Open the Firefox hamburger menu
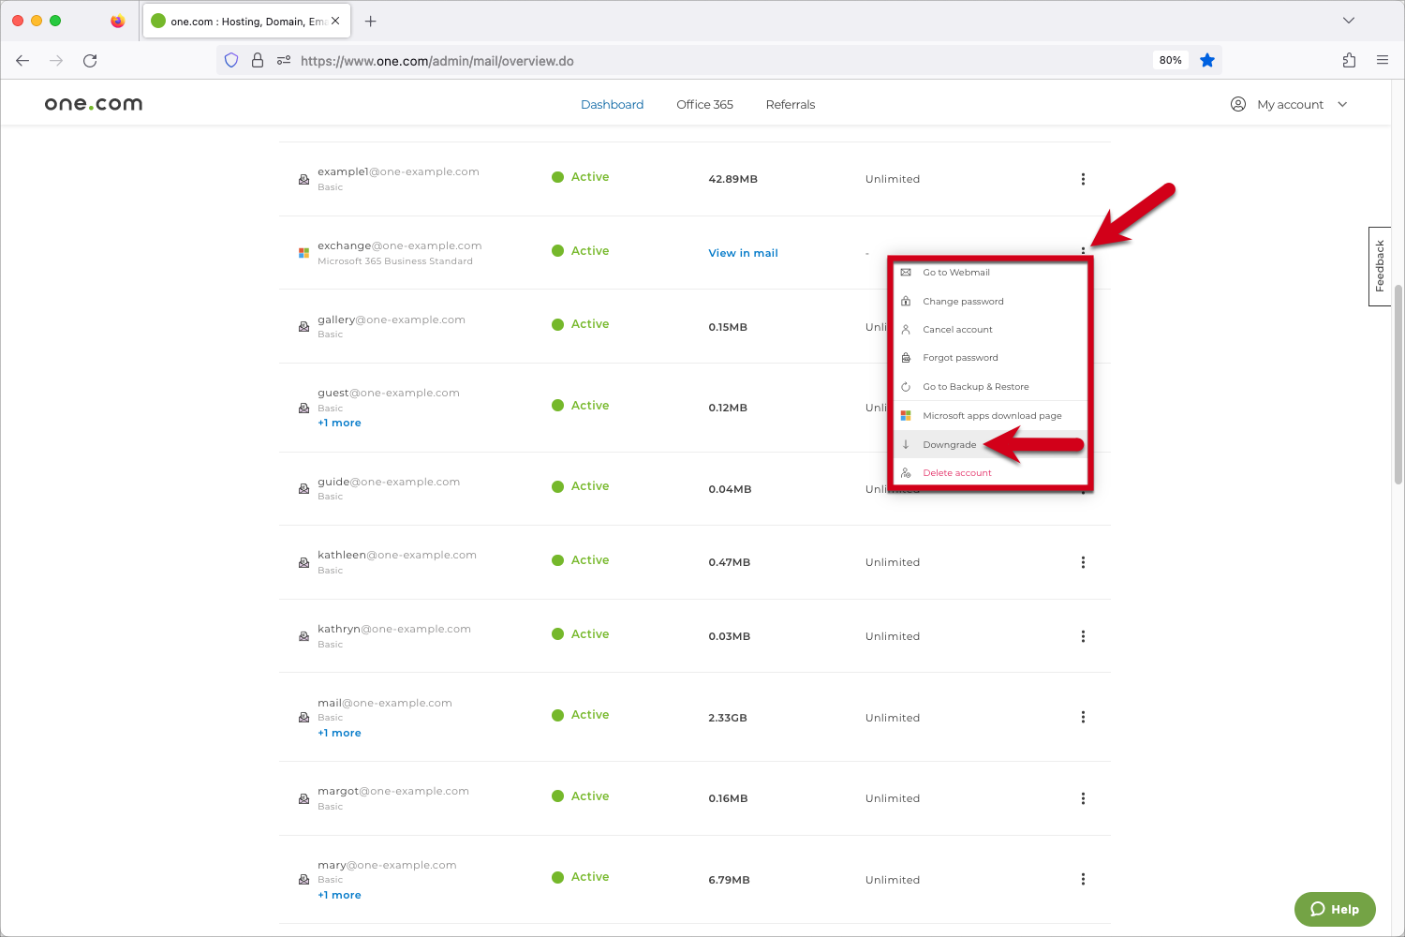This screenshot has width=1405, height=937. coord(1382,60)
